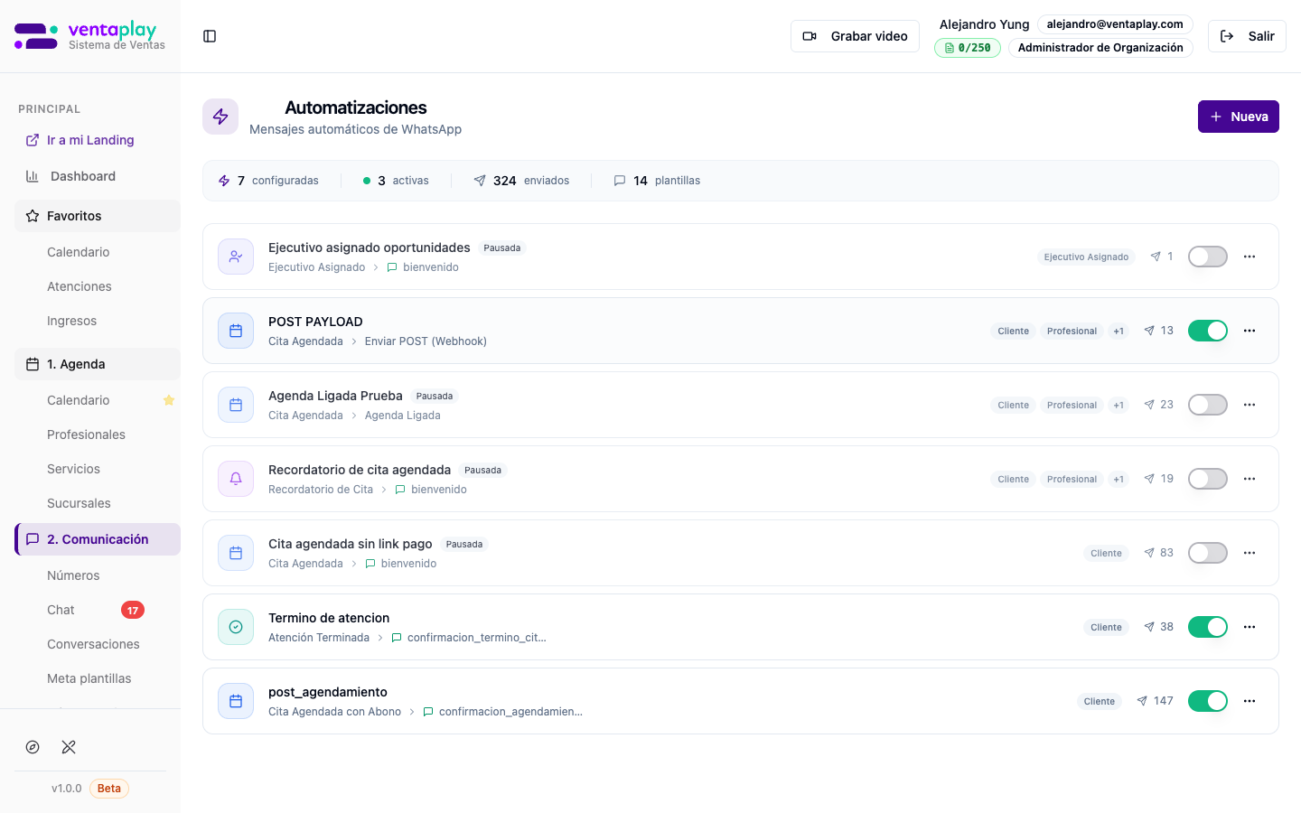
Task: Expand the +1 tags on Agenda Ligada Prueba
Action: point(1118,405)
